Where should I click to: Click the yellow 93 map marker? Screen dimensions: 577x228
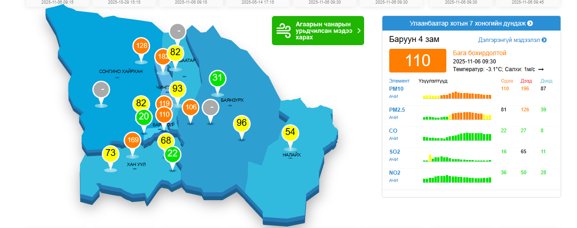click(178, 88)
